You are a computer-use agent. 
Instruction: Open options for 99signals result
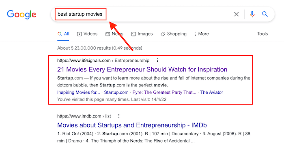tap(157, 60)
